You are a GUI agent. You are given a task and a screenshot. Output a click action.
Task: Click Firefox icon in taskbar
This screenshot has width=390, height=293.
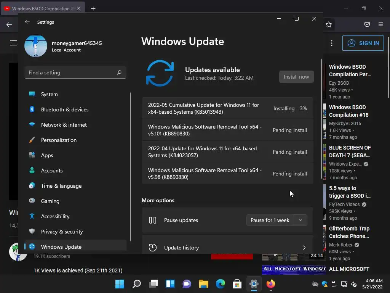click(271, 284)
